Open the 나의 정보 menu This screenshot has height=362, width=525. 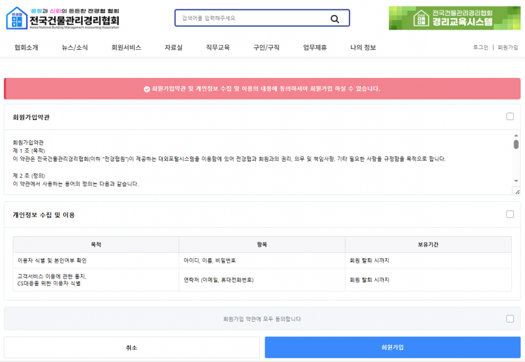(x=363, y=48)
